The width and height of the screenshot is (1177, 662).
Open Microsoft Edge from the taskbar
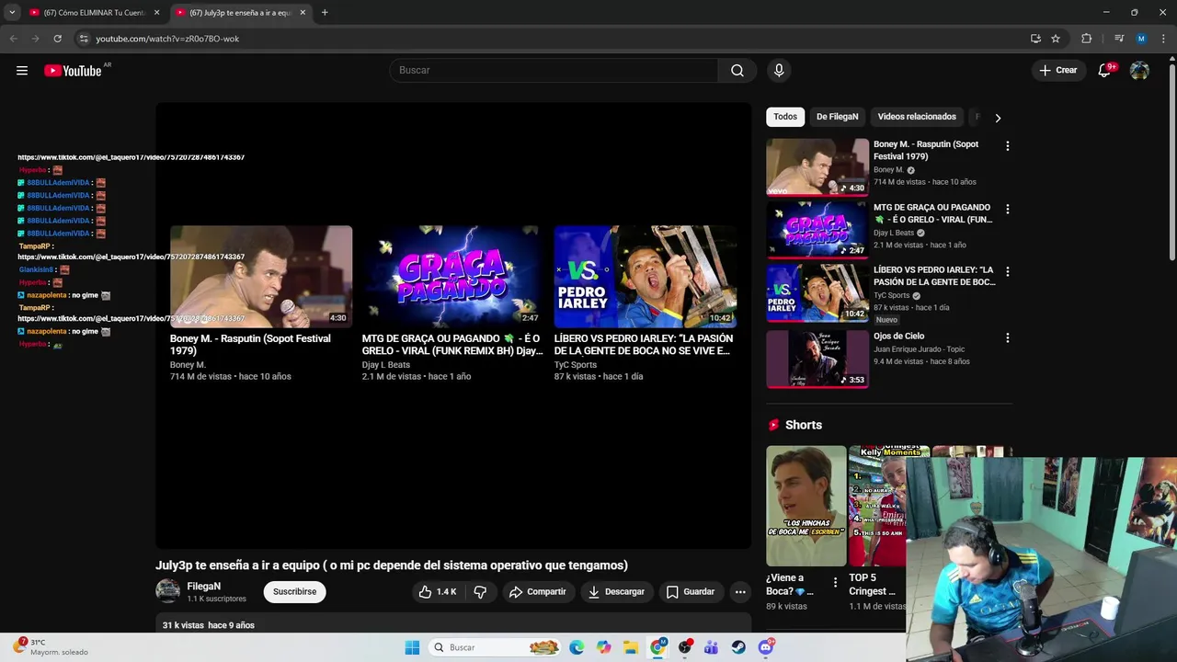point(577,647)
